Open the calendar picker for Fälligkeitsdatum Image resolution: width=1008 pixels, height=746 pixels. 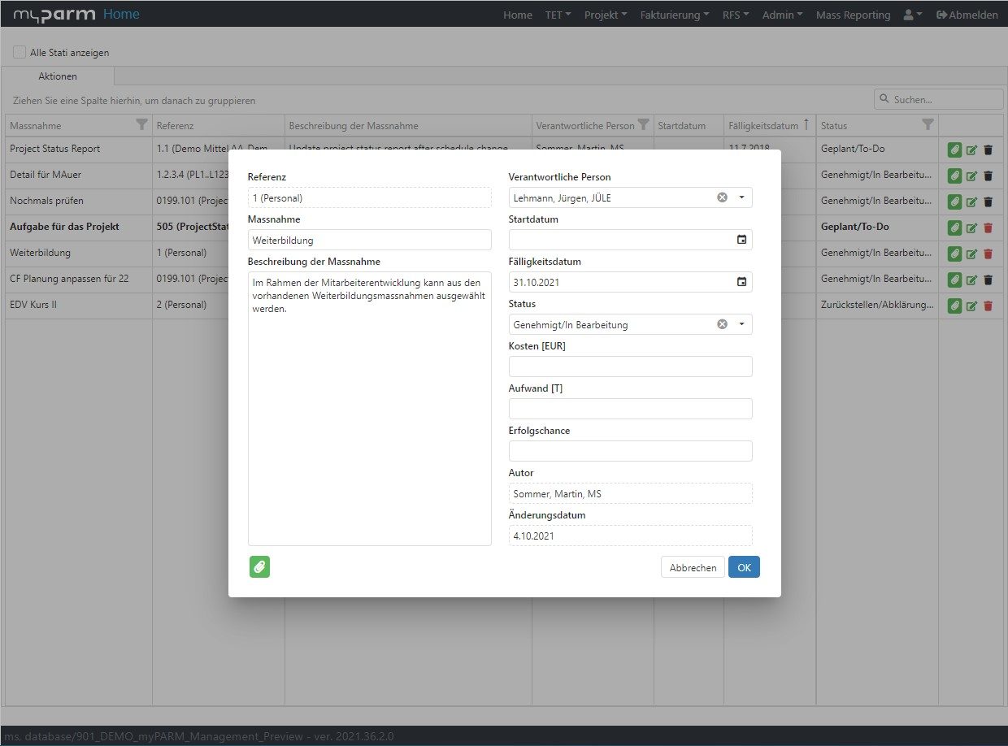point(741,281)
